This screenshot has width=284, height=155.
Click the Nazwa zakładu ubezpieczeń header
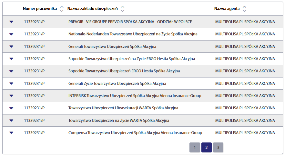(x=93, y=8)
